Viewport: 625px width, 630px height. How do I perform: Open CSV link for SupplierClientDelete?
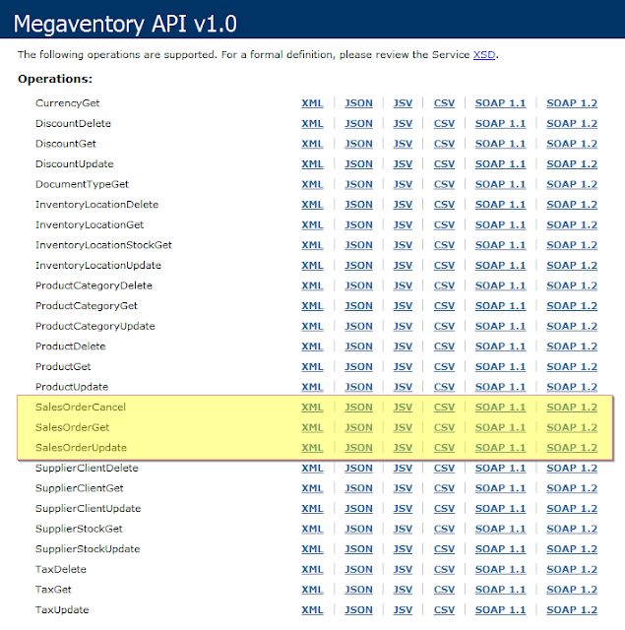tap(444, 469)
